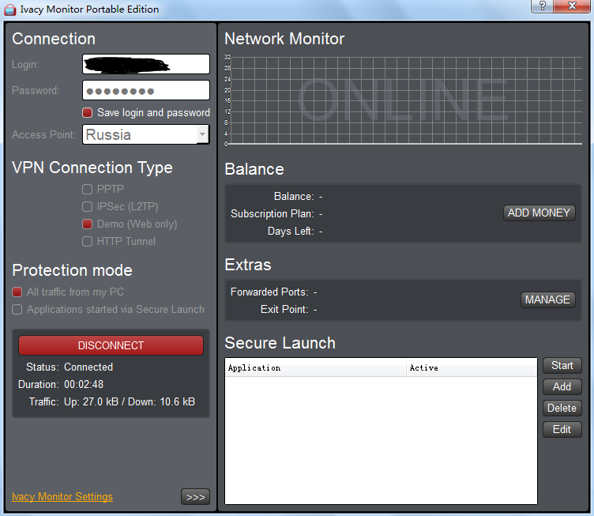The width and height of the screenshot is (594, 516).
Task: Sort by the Active column header
Action: click(x=472, y=367)
